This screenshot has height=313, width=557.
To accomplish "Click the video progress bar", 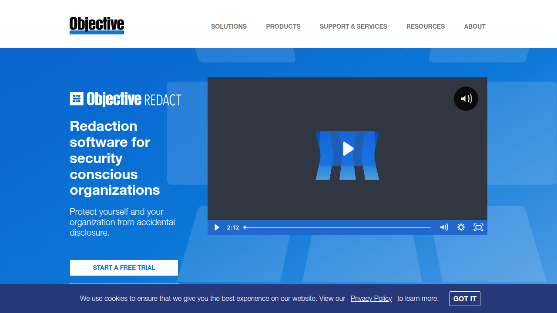I will (x=338, y=227).
